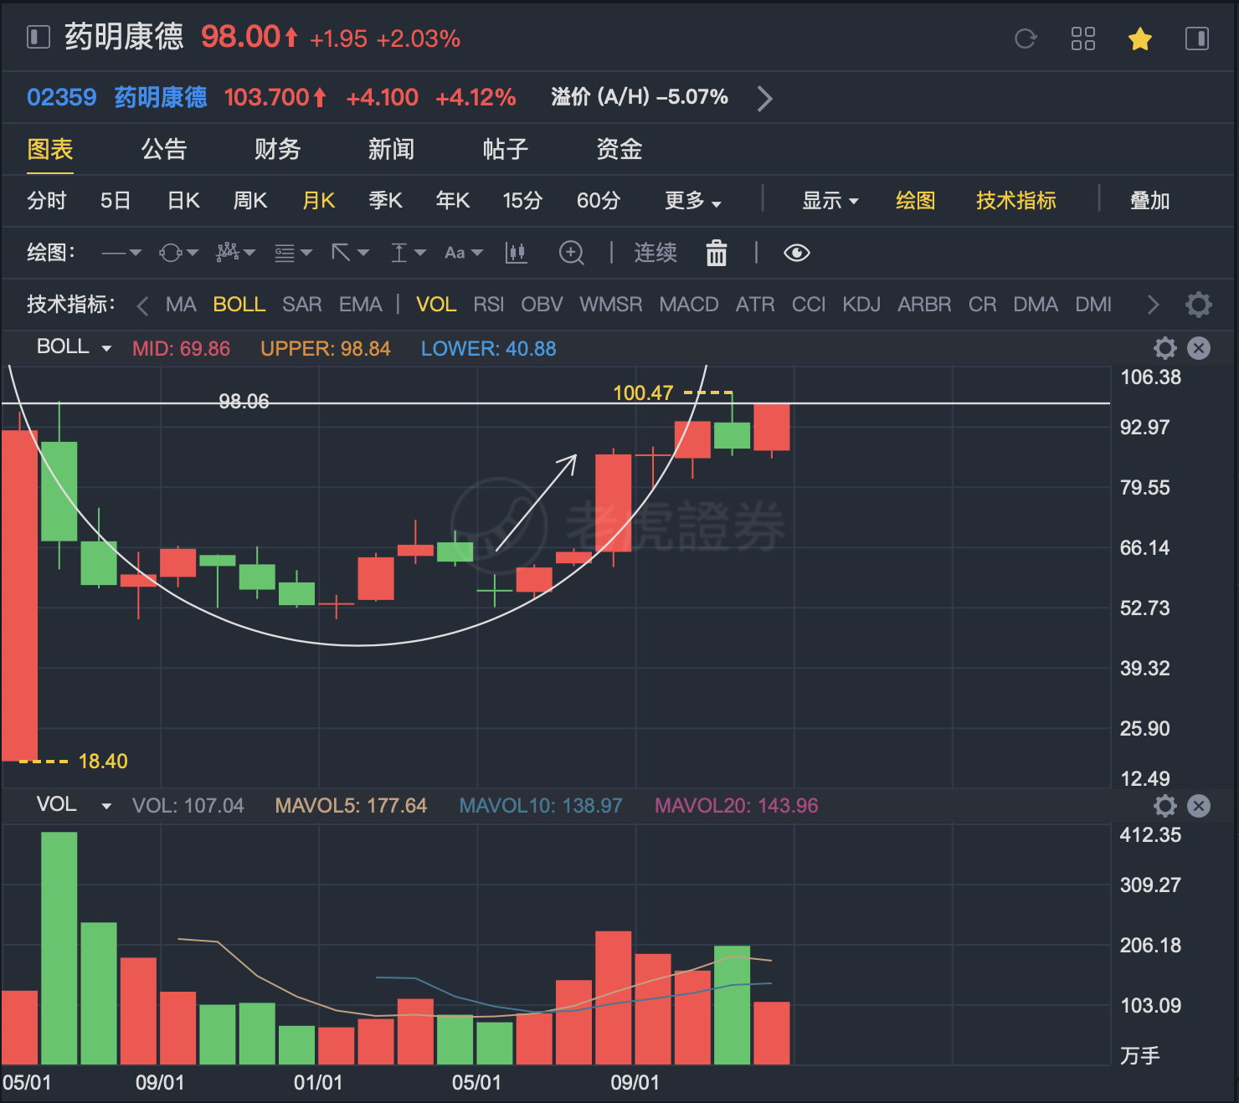Disable the BOLL indicator in list

coord(239,305)
